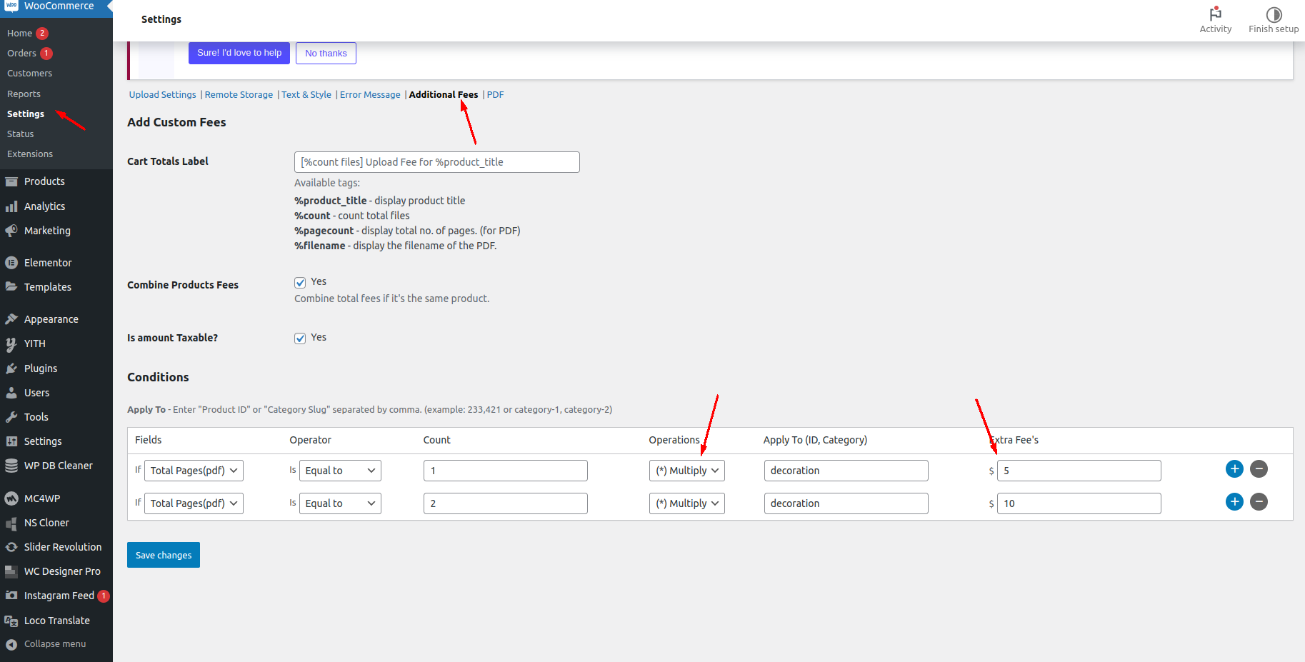
Task: Open WooCommerce Extensions menu item
Action: click(x=30, y=154)
